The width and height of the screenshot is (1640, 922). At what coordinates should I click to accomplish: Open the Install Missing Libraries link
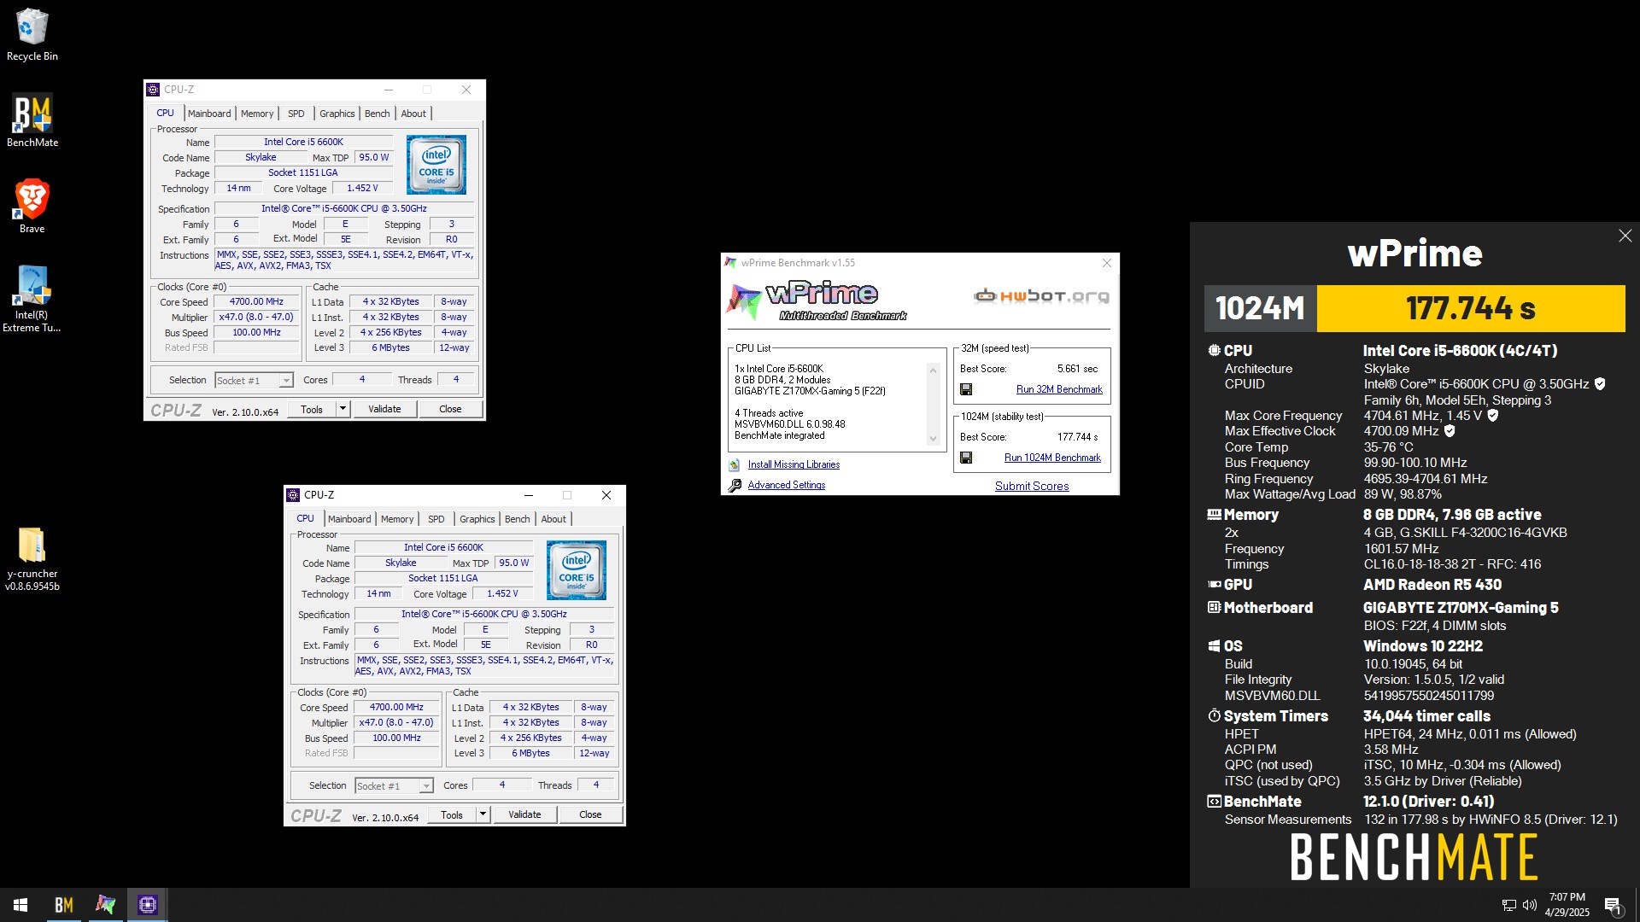[794, 464]
